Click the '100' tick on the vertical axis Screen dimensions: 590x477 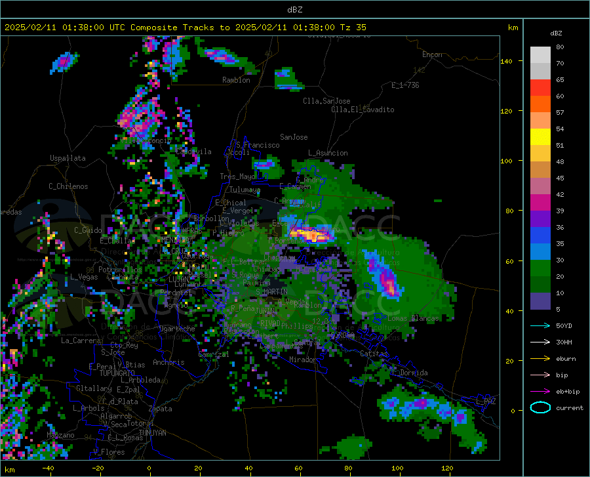tap(506, 161)
